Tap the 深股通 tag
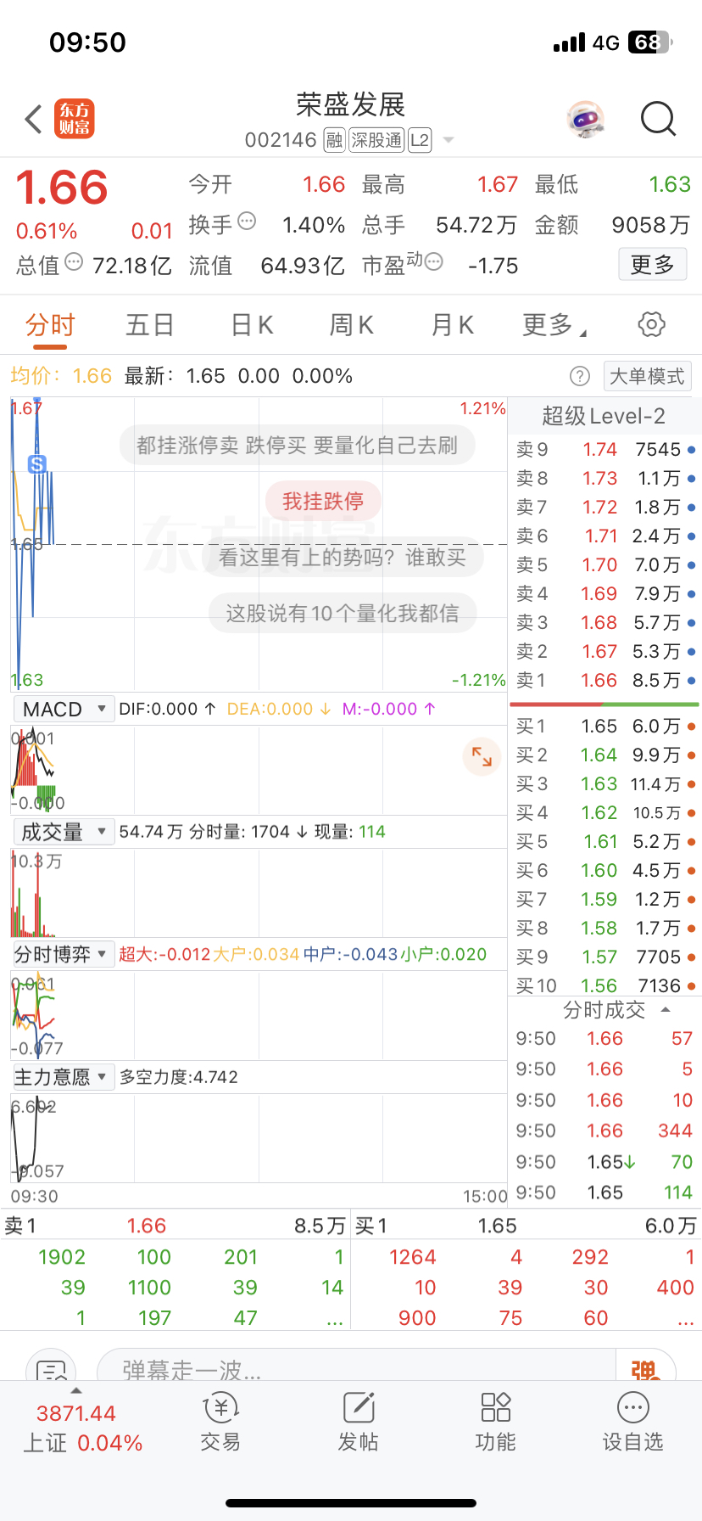This screenshot has width=702, height=1521. (x=376, y=140)
